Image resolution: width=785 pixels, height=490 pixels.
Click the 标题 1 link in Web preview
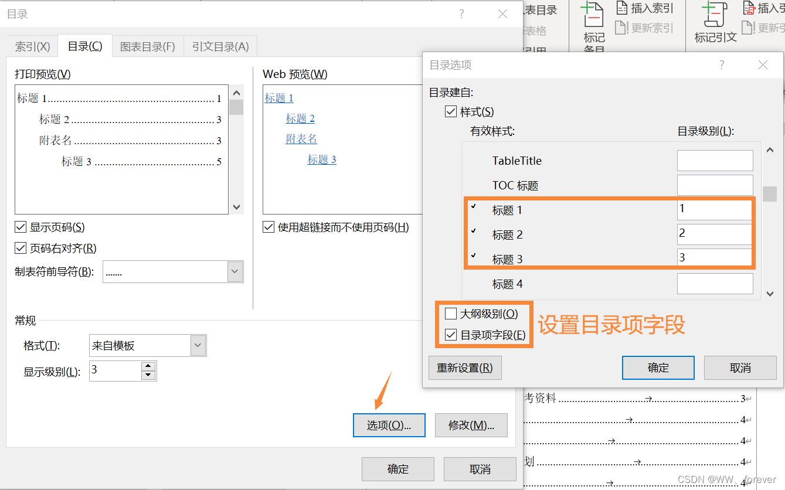coord(279,98)
